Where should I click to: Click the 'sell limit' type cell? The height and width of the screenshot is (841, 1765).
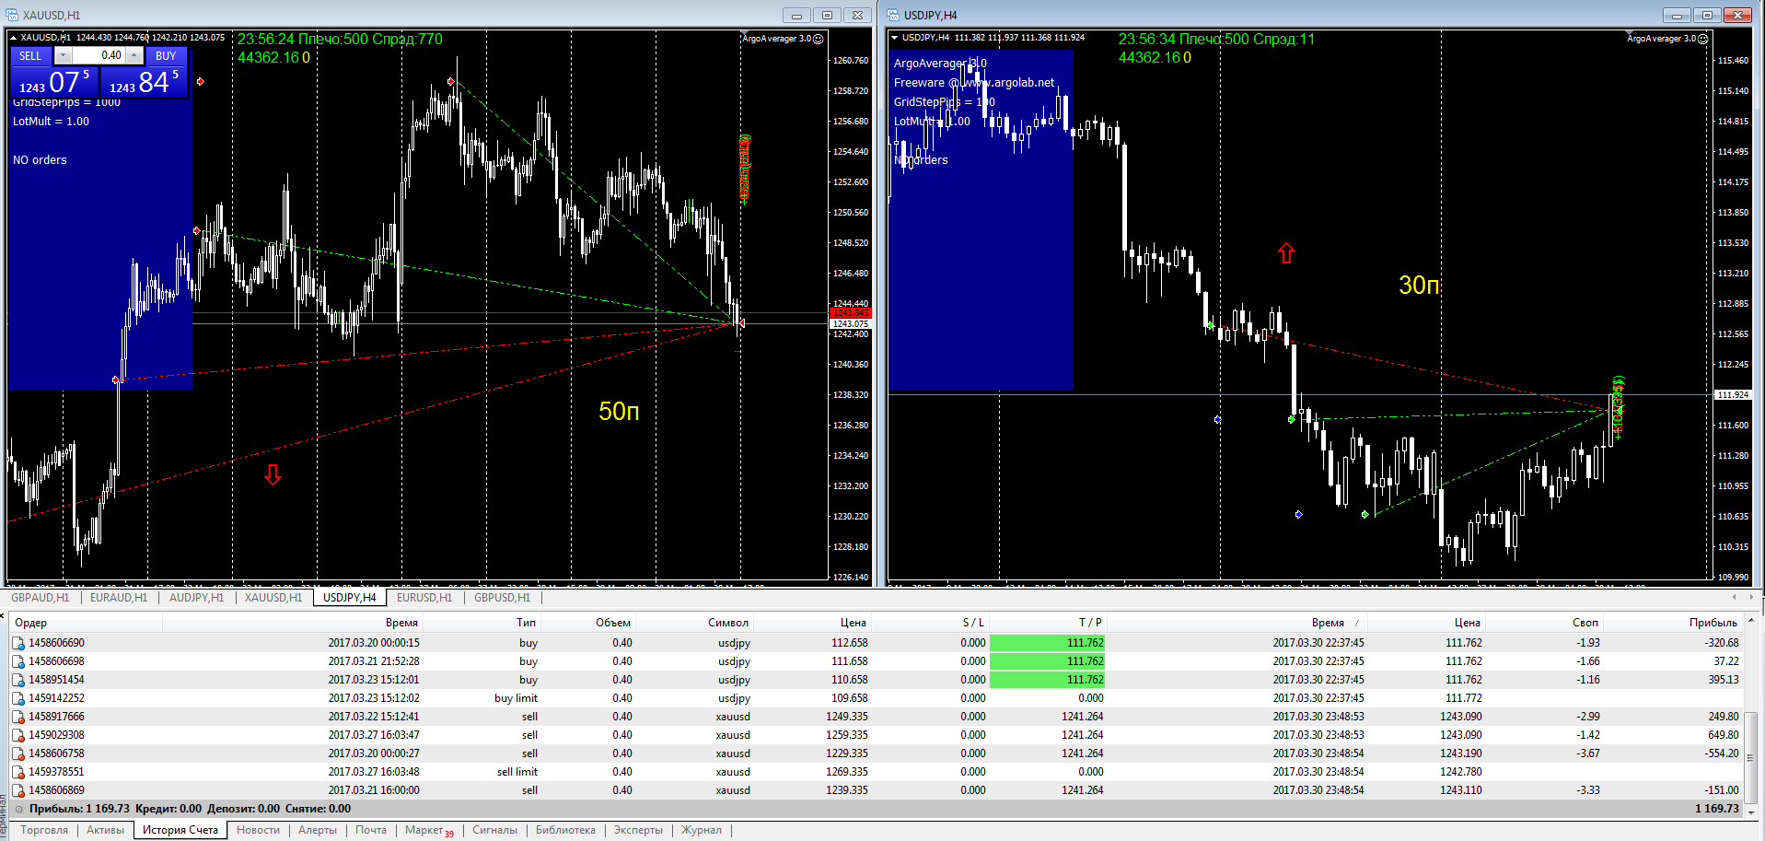pyautogui.click(x=517, y=772)
